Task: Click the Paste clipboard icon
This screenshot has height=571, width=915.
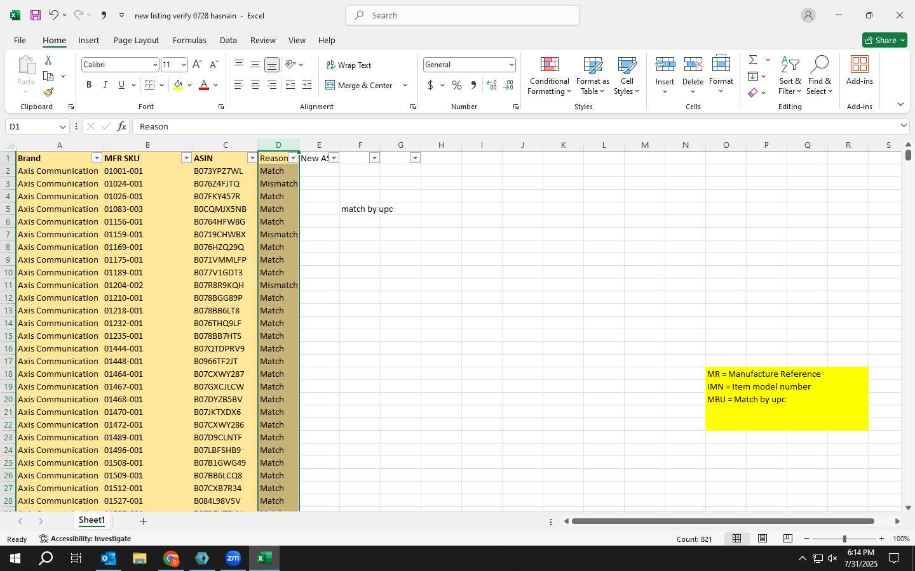Action: pyautogui.click(x=26, y=66)
